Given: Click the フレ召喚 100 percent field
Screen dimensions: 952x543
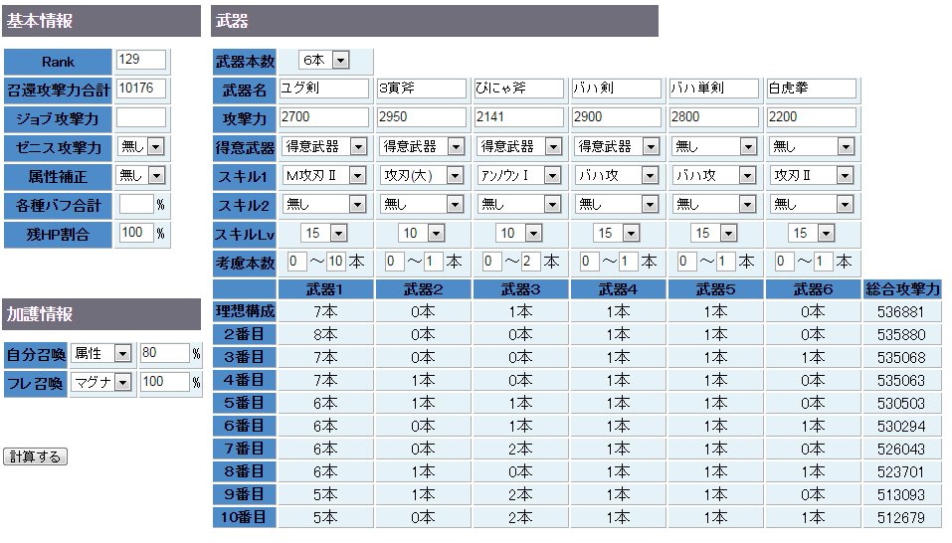Looking at the screenshot, I should (164, 382).
